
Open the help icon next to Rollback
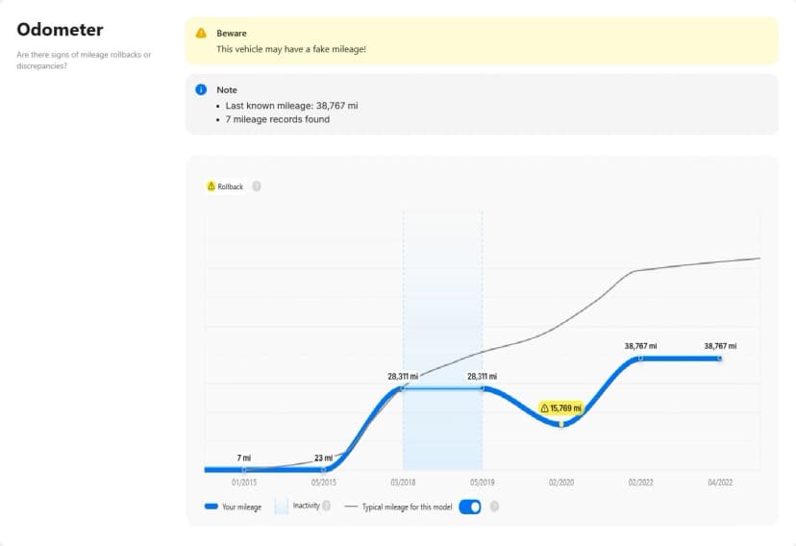click(257, 186)
